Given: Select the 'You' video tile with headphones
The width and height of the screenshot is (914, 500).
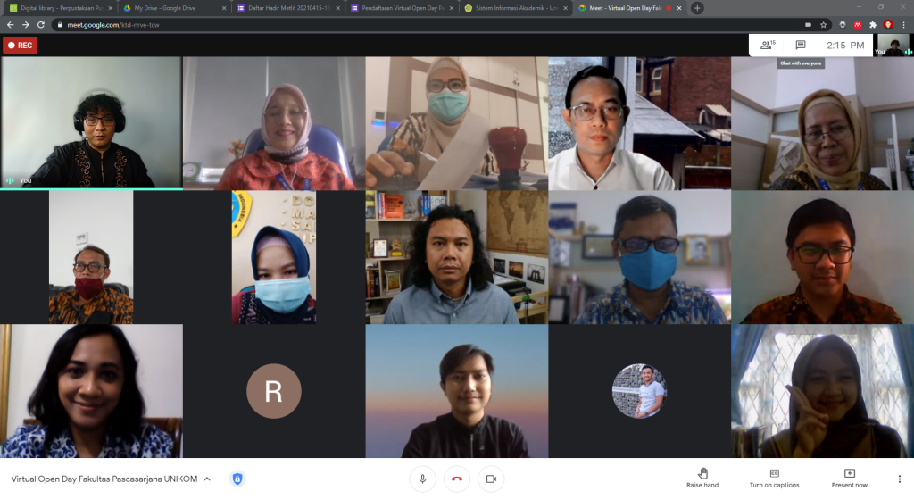Looking at the screenshot, I should 91,123.
